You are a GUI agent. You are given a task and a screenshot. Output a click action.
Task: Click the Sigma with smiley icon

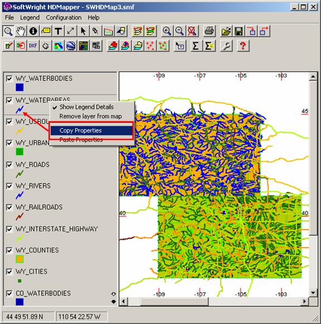coord(209,46)
